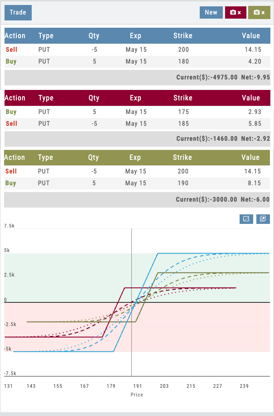Select the Buy 180 put row
This screenshot has width=274, height=416.
pyautogui.click(x=137, y=61)
